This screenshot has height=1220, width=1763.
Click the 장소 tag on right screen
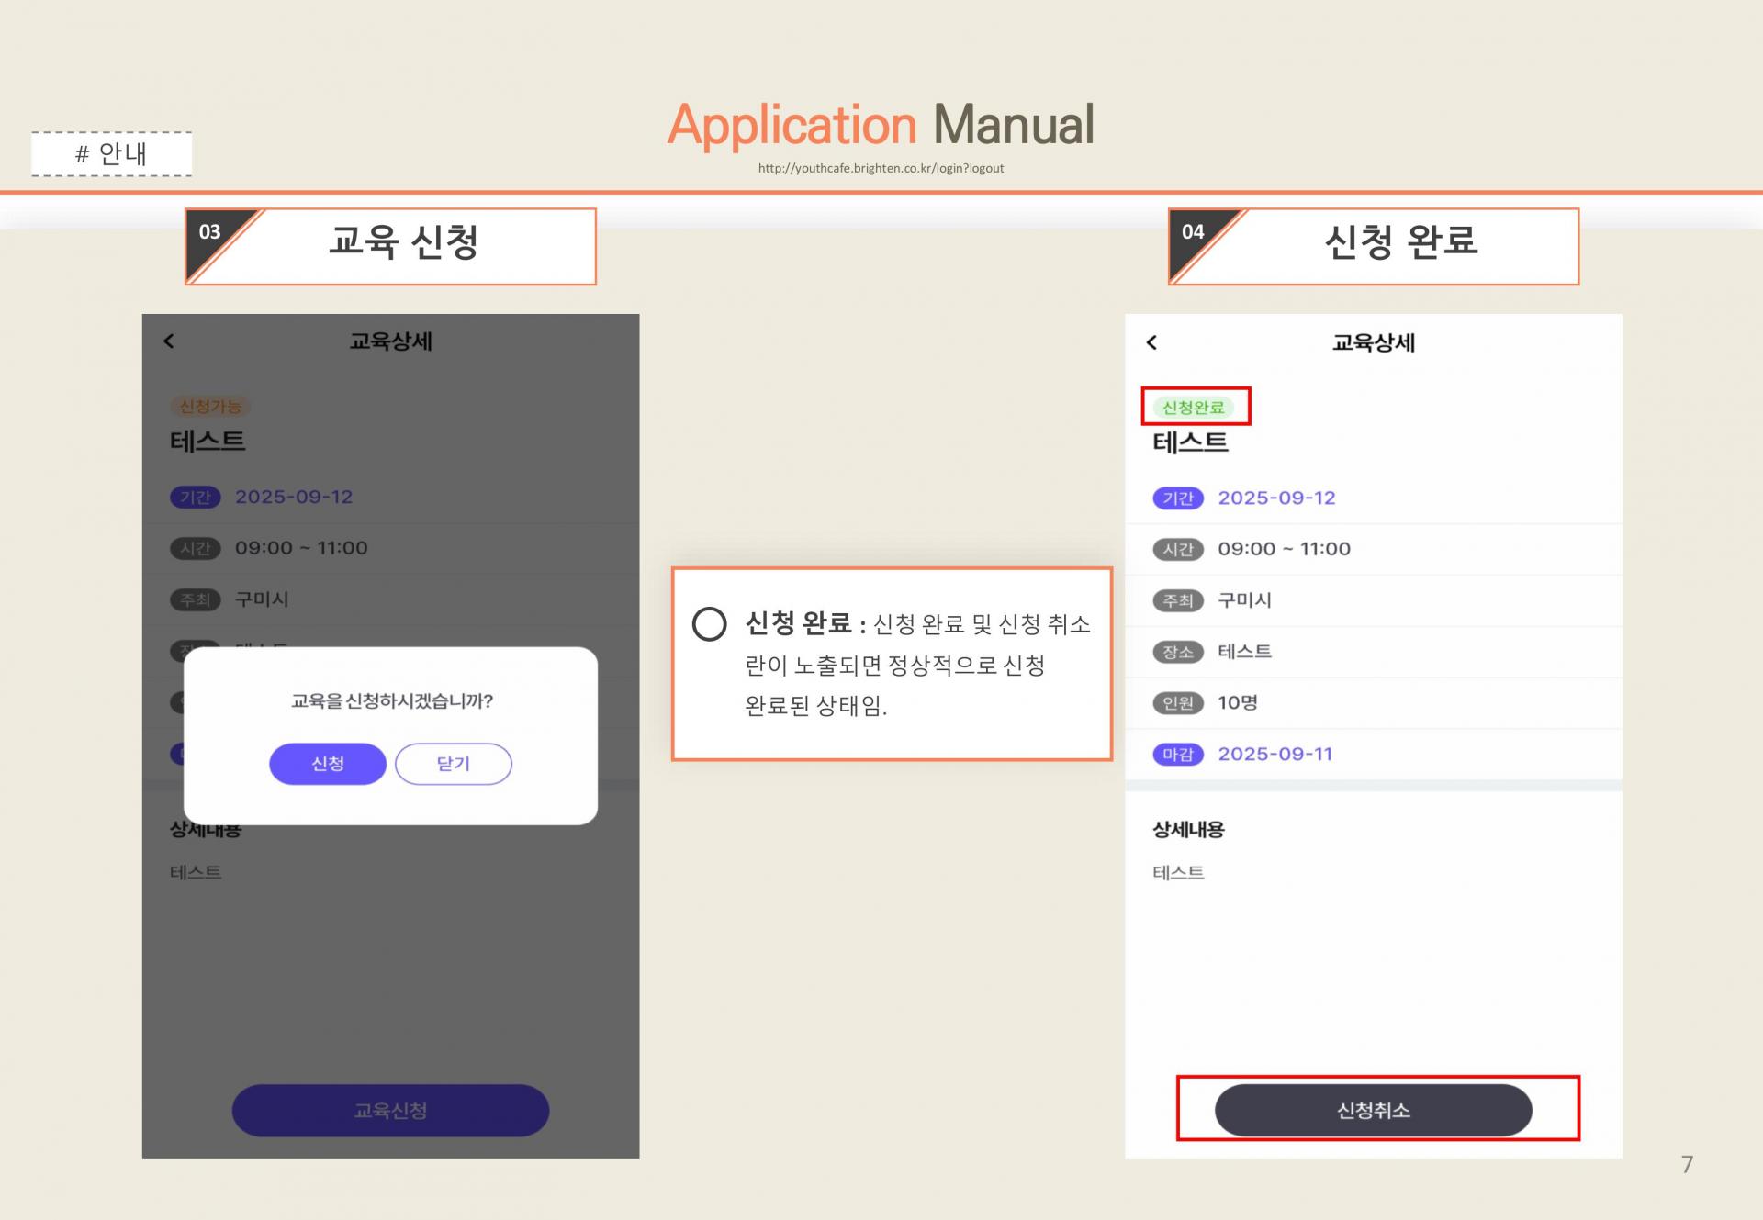coord(1177,652)
